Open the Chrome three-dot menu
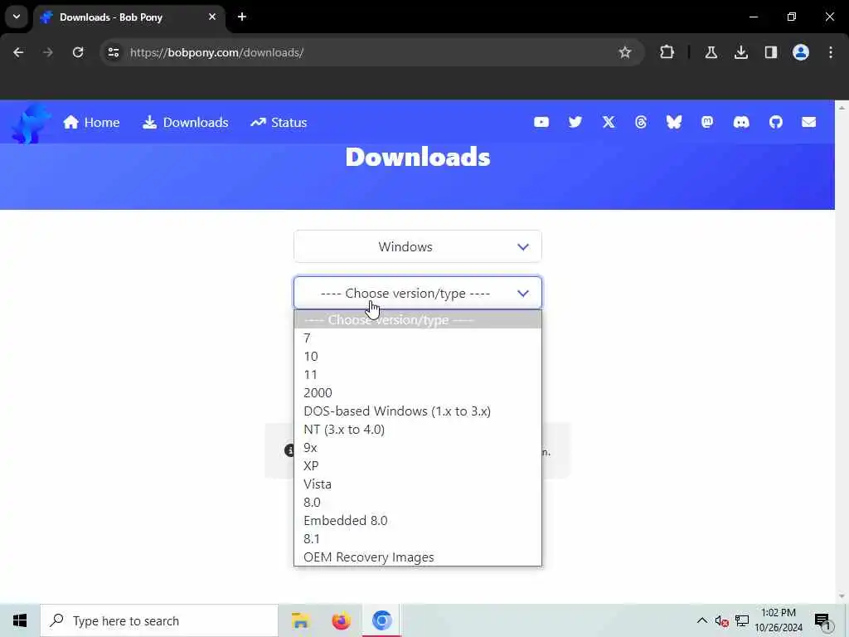The height and width of the screenshot is (637, 849). [x=831, y=52]
